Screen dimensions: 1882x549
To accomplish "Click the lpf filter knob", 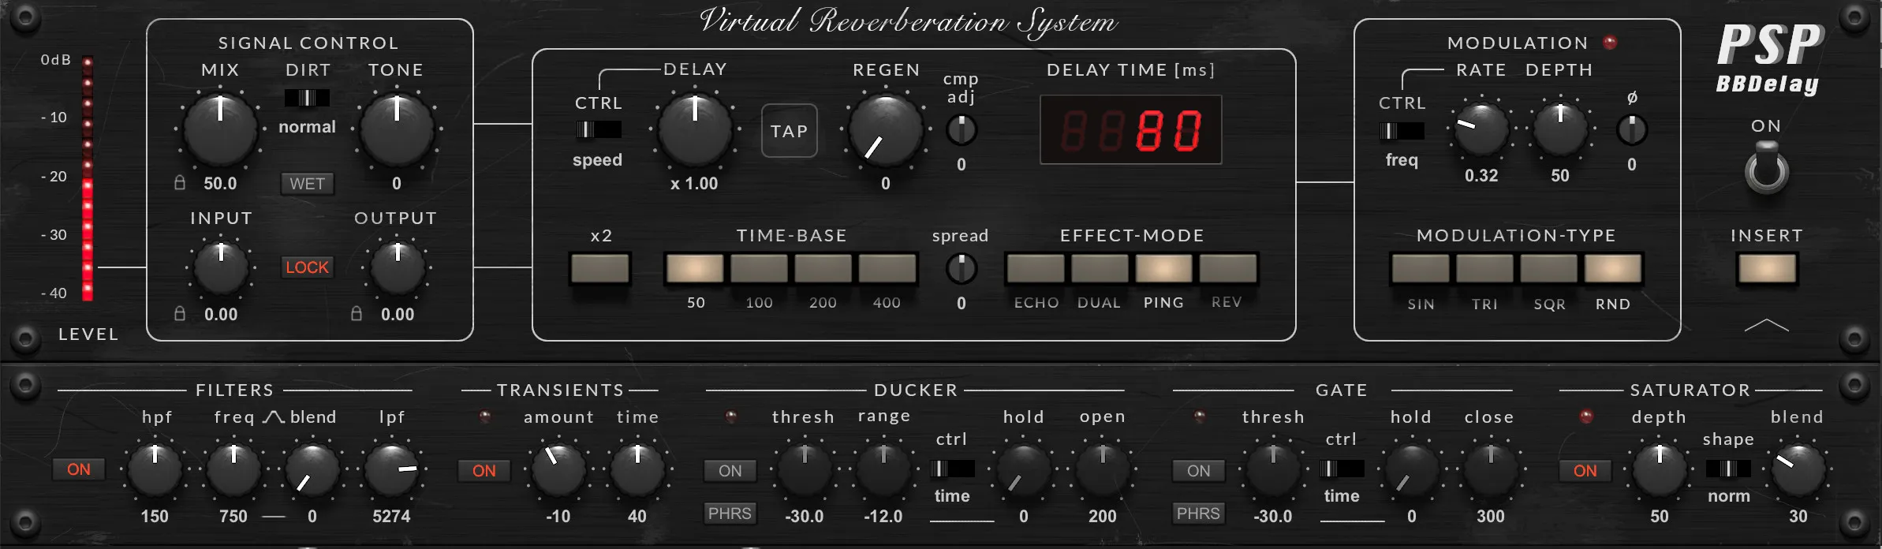I will pos(391,469).
